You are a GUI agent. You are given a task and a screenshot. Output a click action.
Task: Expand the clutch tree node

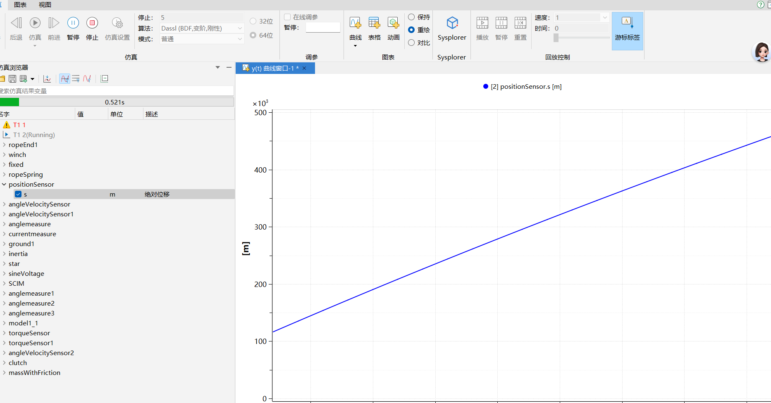pyautogui.click(x=4, y=363)
